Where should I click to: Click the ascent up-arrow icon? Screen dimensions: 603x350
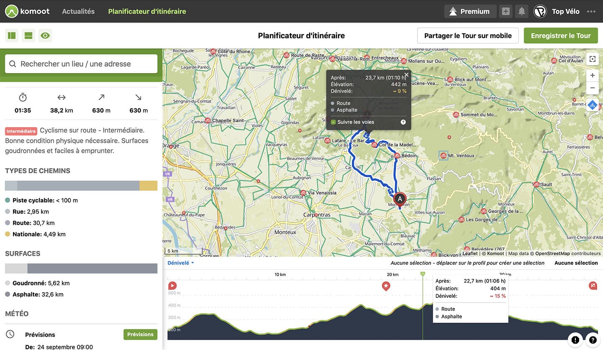point(101,97)
